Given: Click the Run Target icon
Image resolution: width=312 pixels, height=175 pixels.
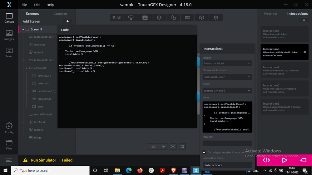Looking at the screenshot, I should (303, 160).
